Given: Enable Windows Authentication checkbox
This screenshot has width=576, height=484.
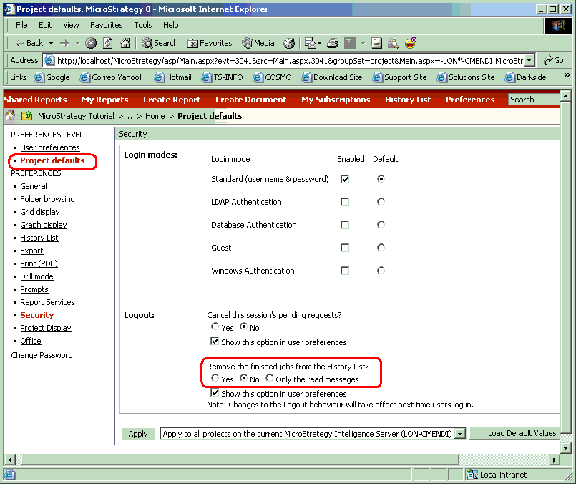Looking at the screenshot, I should (345, 271).
